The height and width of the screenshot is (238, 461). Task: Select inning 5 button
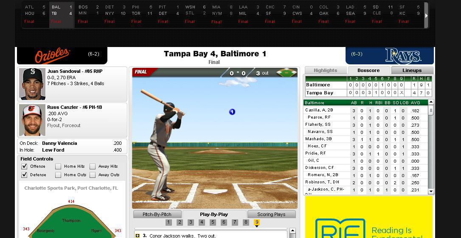pyautogui.click(x=213, y=222)
